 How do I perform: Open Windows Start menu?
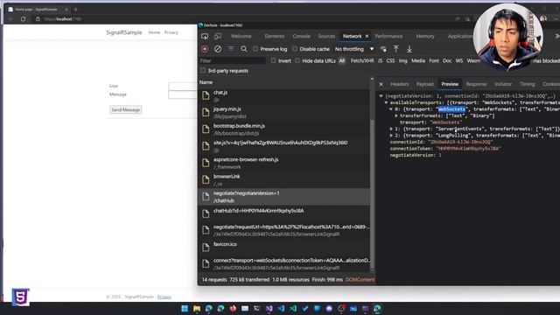pos(185,308)
